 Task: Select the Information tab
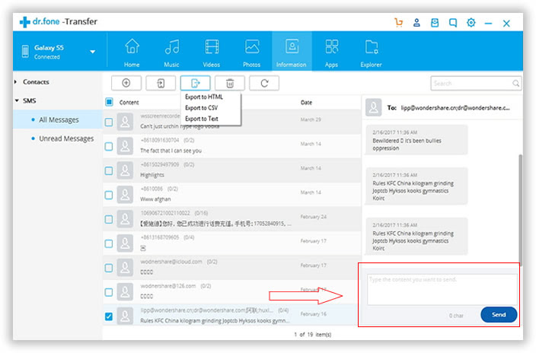coord(292,51)
